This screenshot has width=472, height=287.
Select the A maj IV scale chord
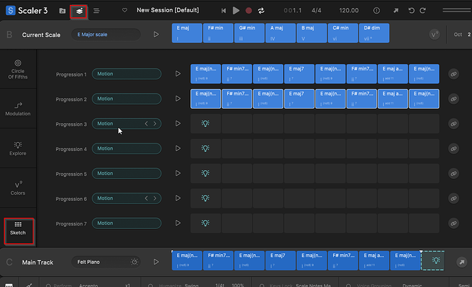click(280, 33)
